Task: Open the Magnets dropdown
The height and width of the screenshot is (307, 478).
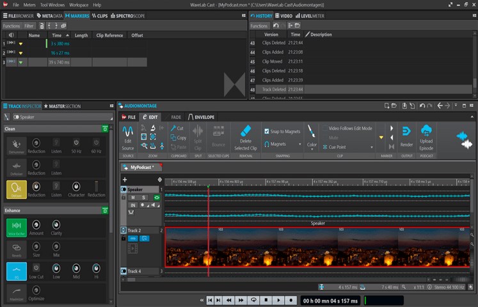Action: point(282,145)
